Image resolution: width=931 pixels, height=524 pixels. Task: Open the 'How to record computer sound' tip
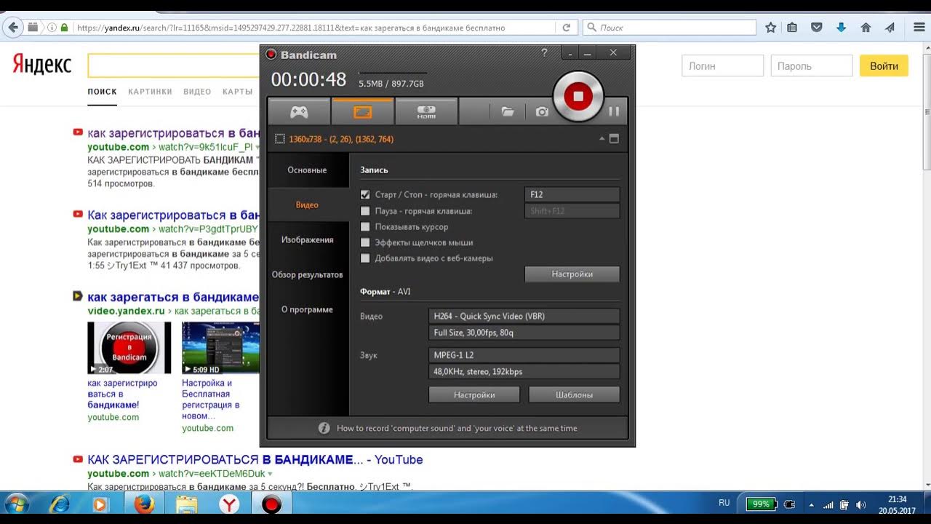(457, 428)
